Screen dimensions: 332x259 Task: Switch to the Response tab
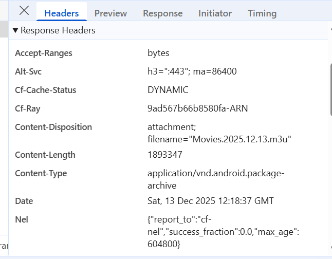click(162, 13)
